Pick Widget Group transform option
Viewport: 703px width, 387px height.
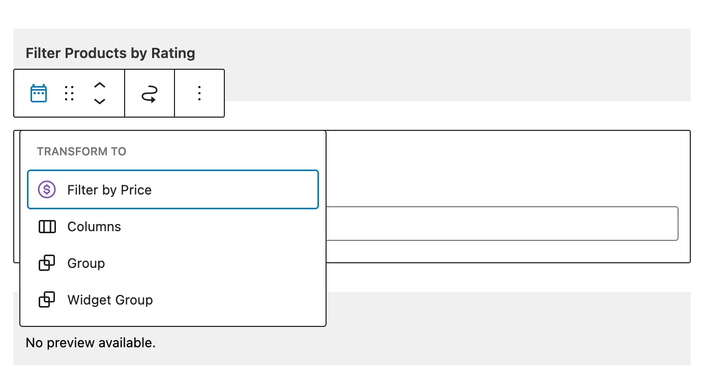[x=110, y=300]
